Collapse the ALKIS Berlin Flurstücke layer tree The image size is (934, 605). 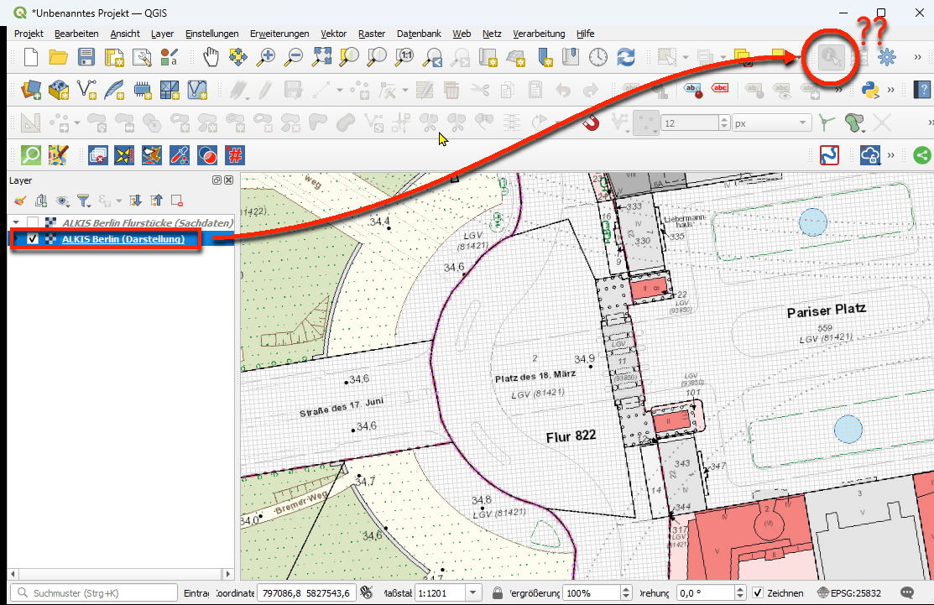coord(15,222)
